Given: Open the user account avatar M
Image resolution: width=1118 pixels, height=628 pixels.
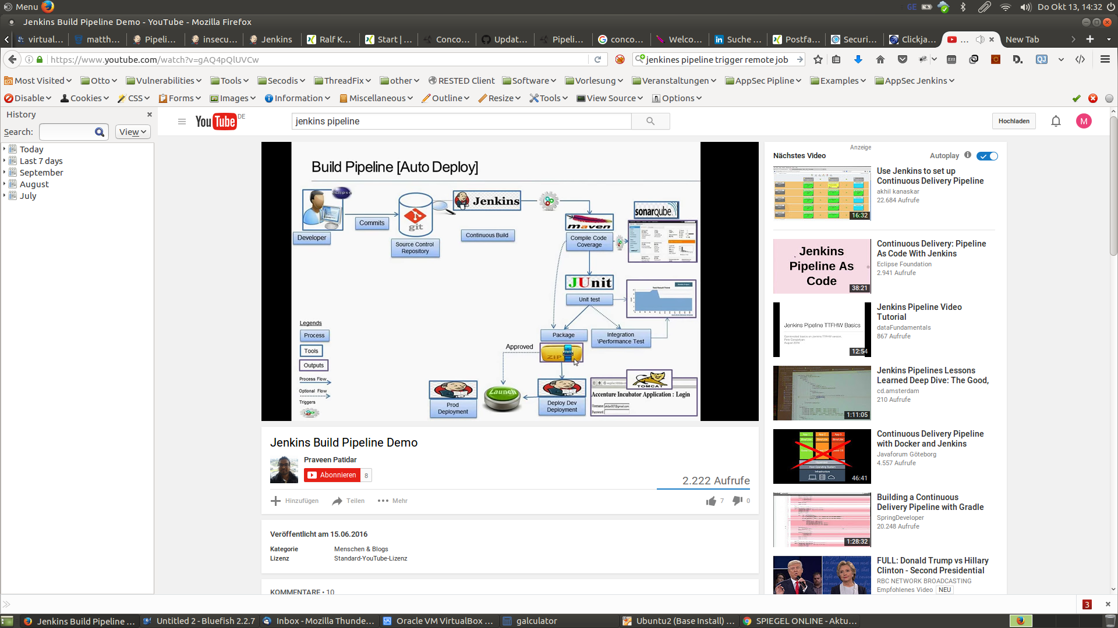Looking at the screenshot, I should (1084, 121).
